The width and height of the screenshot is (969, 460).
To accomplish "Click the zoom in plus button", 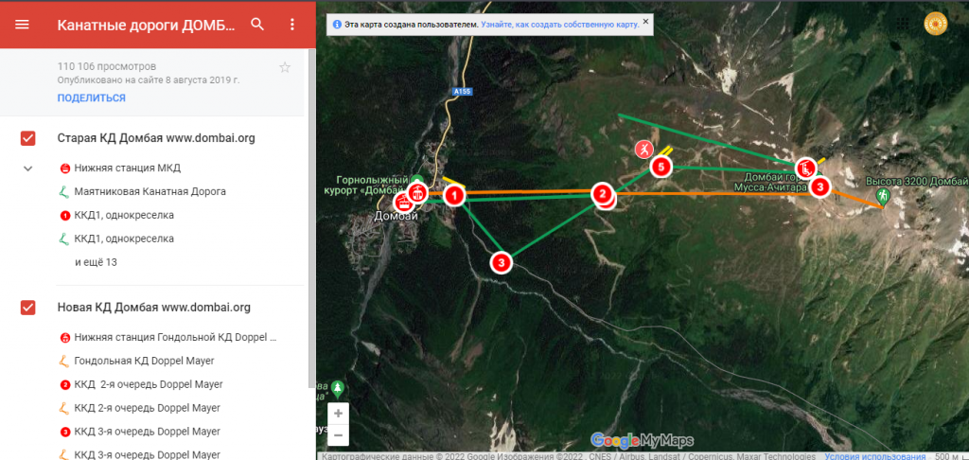I will [339, 414].
